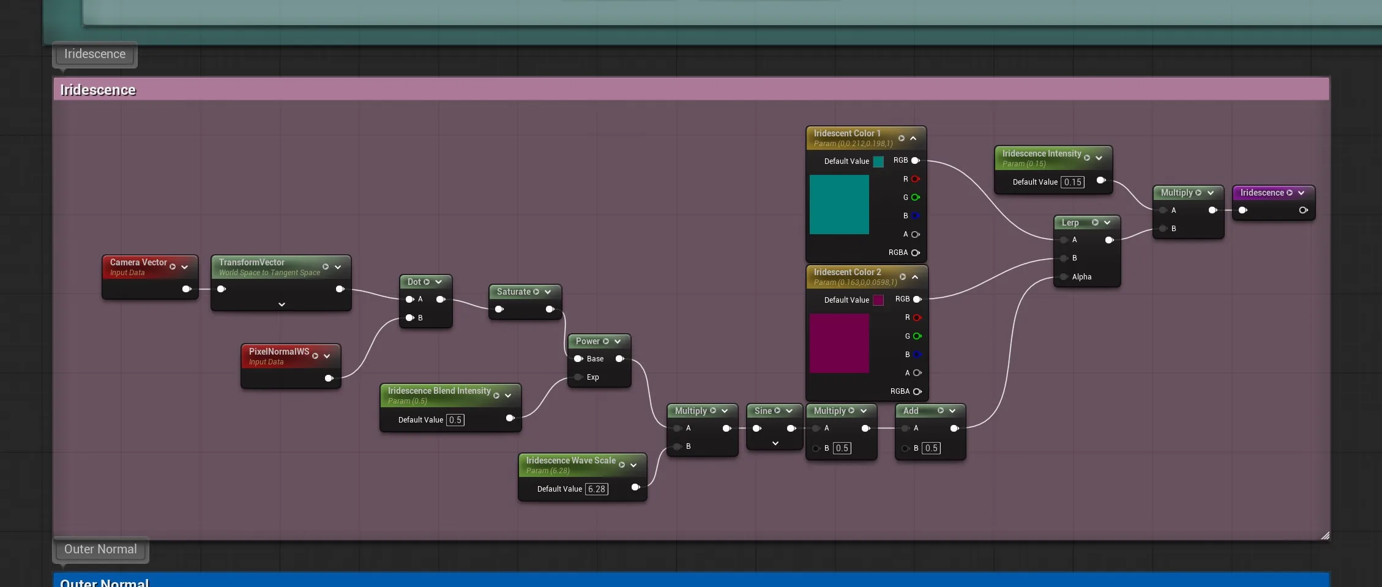Toggle preview icon on Dot node

point(427,282)
